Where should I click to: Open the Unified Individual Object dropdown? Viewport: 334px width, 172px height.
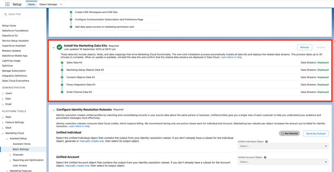click(x=283, y=146)
